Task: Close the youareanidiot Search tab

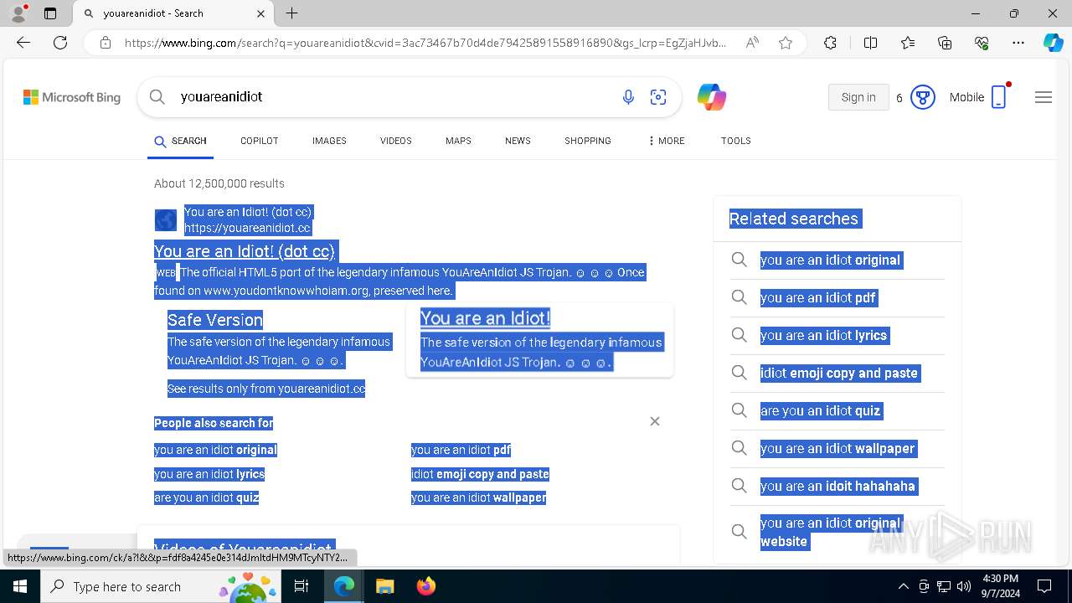Action: pyautogui.click(x=260, y=13)
